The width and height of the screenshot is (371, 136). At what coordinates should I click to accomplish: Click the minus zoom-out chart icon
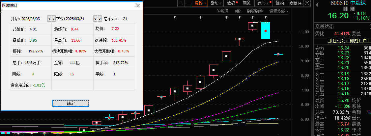(x=188, y=3)
